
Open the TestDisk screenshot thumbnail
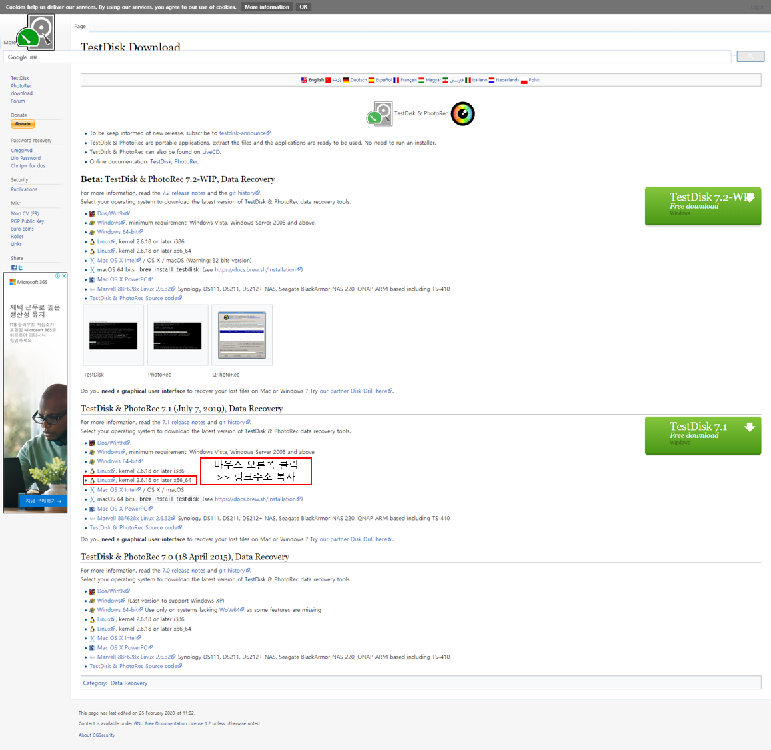pyautogui.click(x=113, y=336)
